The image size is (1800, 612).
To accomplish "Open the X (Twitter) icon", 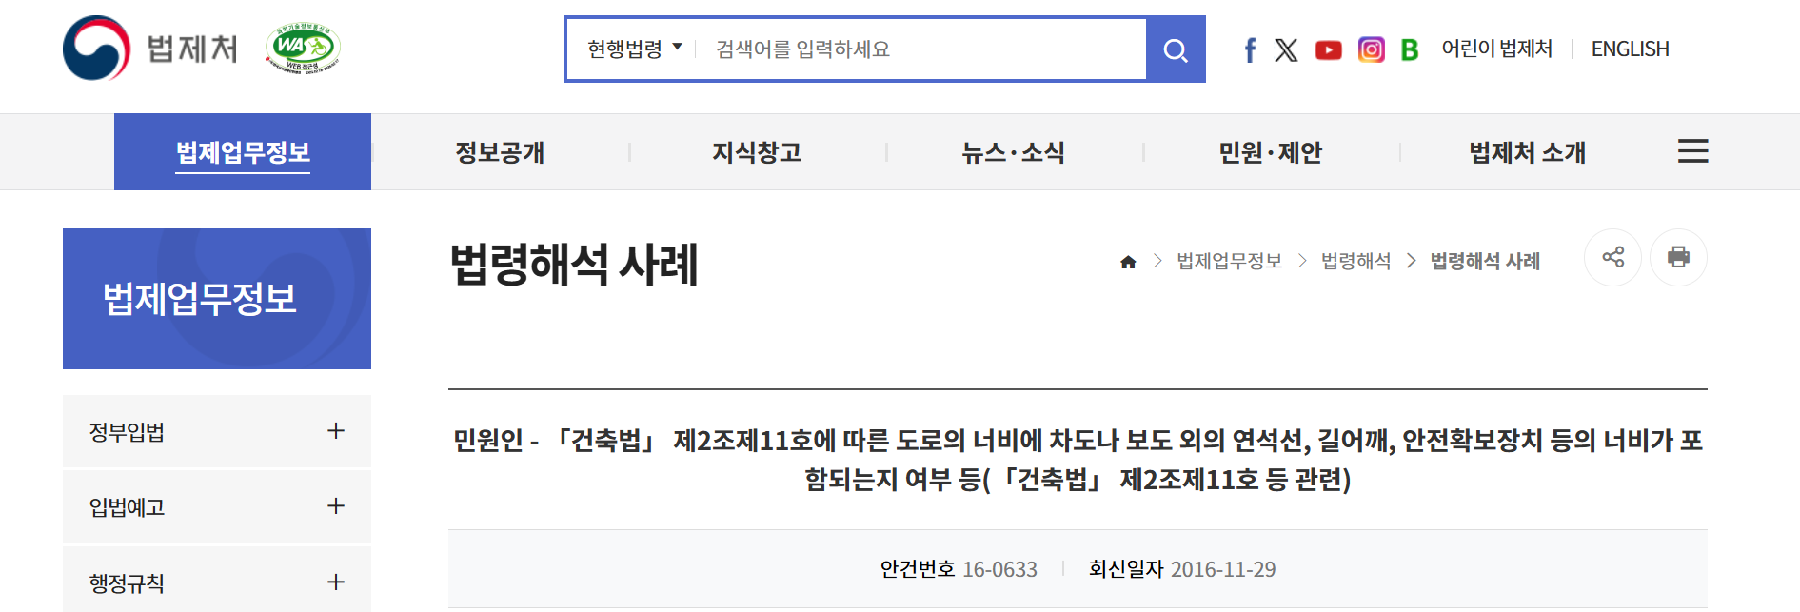I will click(1286, 49).
